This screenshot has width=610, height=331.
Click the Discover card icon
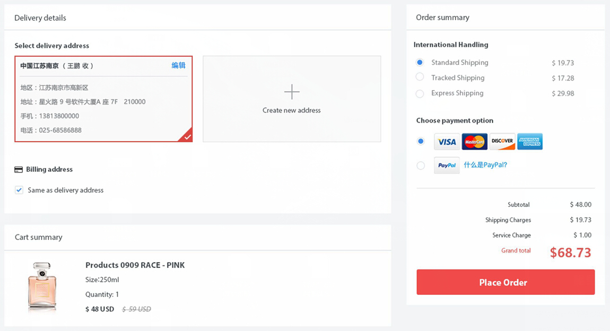click(x=502, y=142)
